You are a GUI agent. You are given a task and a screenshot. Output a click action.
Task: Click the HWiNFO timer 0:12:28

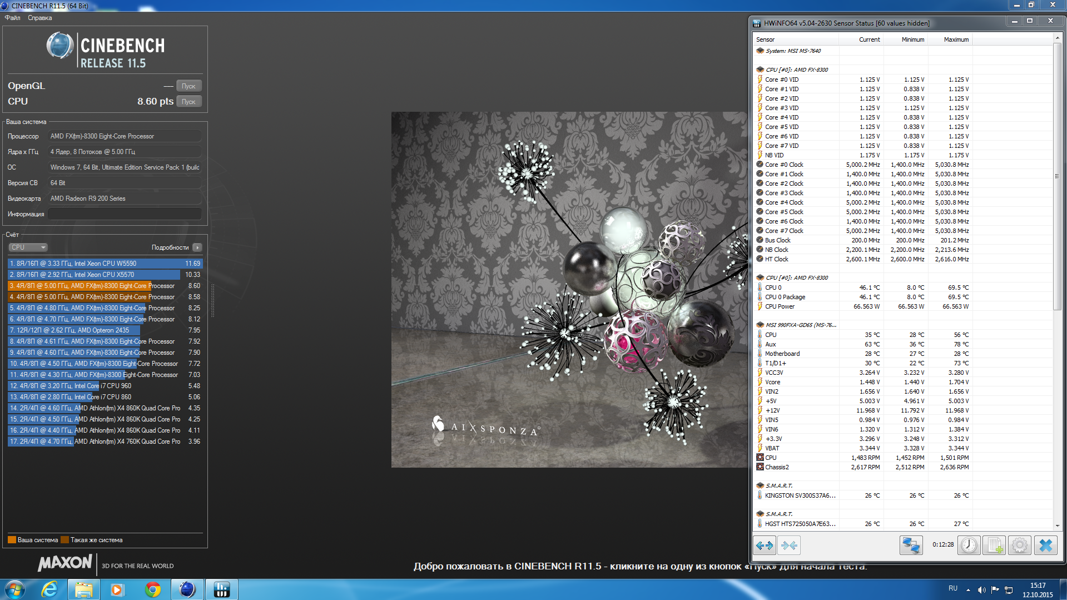point(943,545)
